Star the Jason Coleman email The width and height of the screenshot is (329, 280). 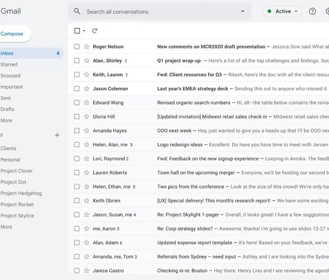point(87,89)
